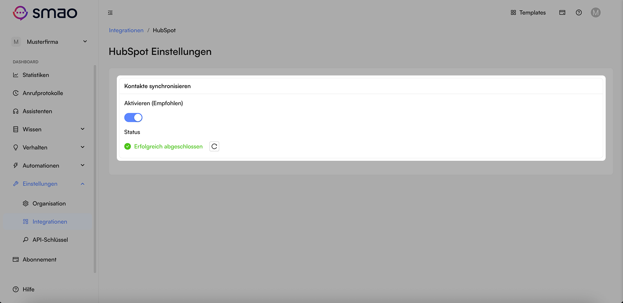Click the smao logo
Image resolution: width=623 pixels, height=303 pixels.
(45, 13)
